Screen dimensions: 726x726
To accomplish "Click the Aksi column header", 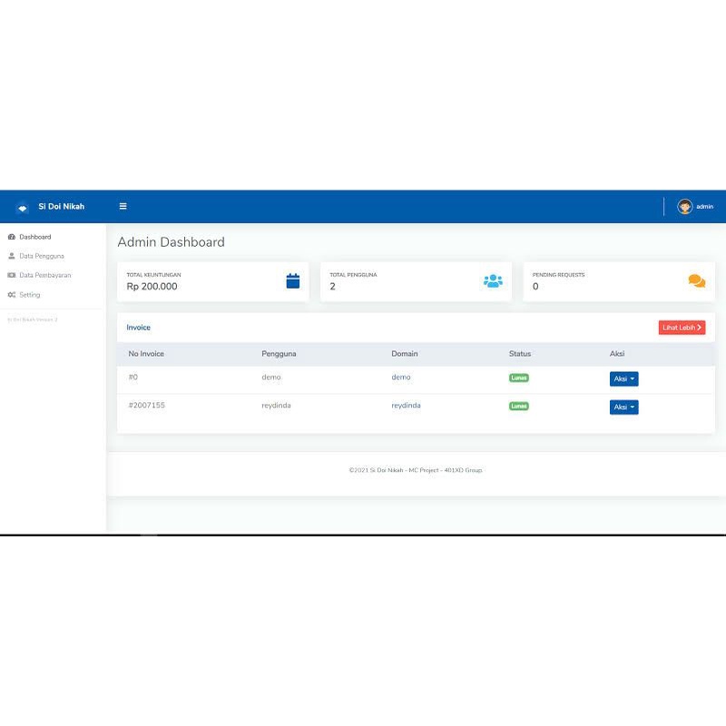I will (x=617, y=353).
